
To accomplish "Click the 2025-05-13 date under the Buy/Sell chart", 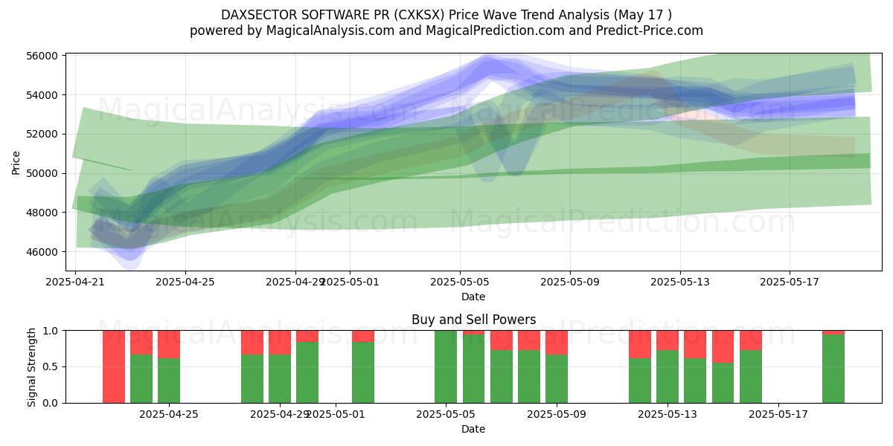I will (668, 415).
